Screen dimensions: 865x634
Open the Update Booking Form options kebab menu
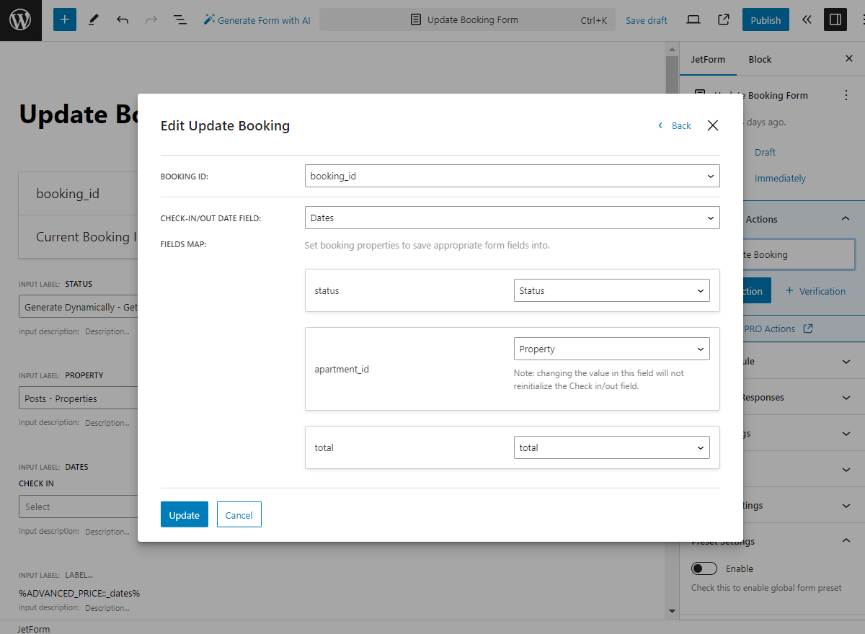846,94
